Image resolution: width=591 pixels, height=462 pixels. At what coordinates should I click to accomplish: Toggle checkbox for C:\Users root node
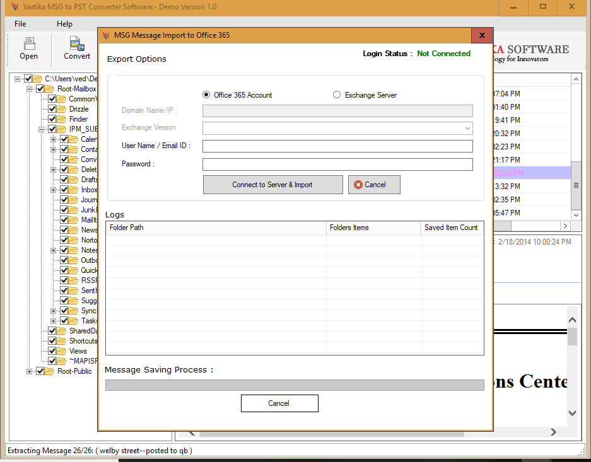(x=28, y=79)
